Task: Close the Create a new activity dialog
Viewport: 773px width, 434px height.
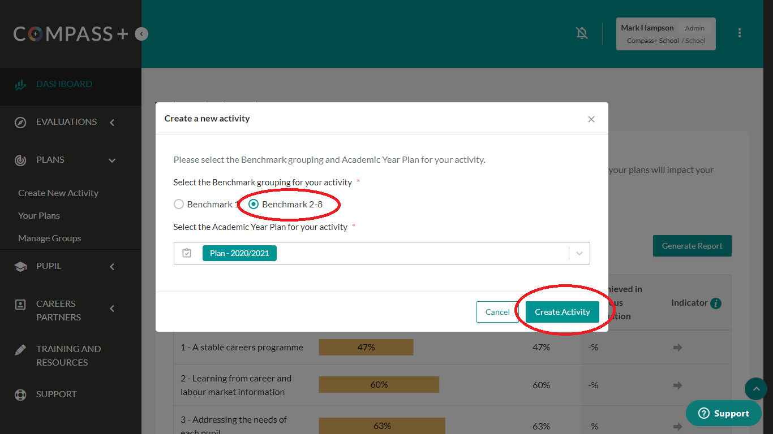Action: point(591,119)
